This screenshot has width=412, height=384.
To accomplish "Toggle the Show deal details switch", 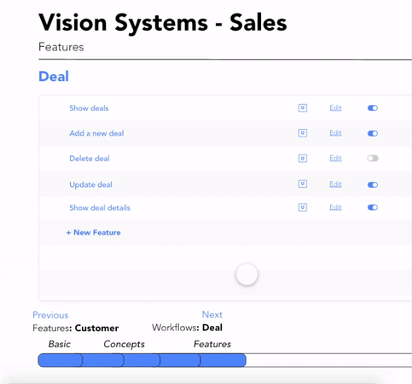I will click(373, 207).
